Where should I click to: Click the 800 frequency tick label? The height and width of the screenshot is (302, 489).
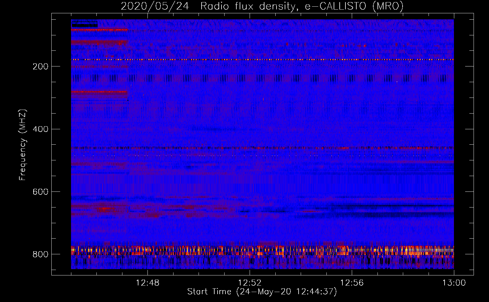pos(40,254)
